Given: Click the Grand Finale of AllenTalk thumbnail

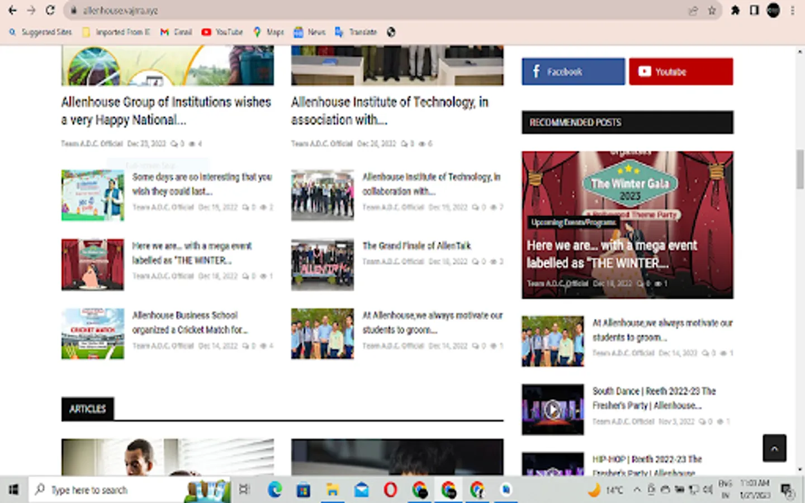Looking at the screenshot, I should point(323,264).
